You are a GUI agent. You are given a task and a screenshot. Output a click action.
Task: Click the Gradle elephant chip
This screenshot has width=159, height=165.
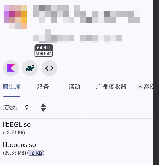point(30,68)
